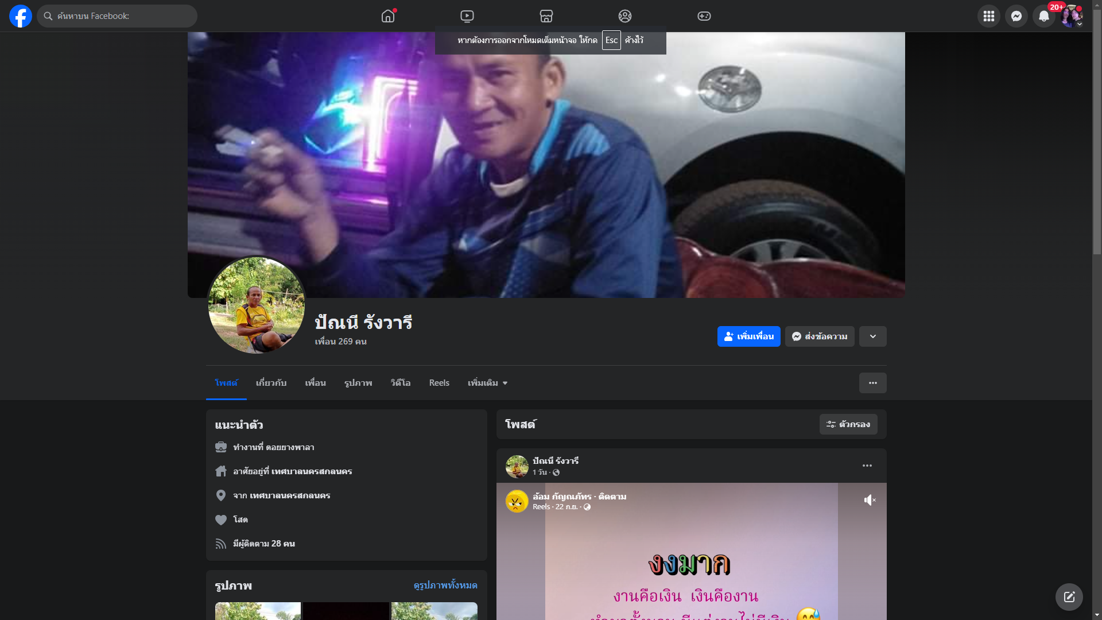This screenshot has width=1102, height=620.
Task: Click the เพิ่มเพื่อน add friend button
Action: (748, 336)
